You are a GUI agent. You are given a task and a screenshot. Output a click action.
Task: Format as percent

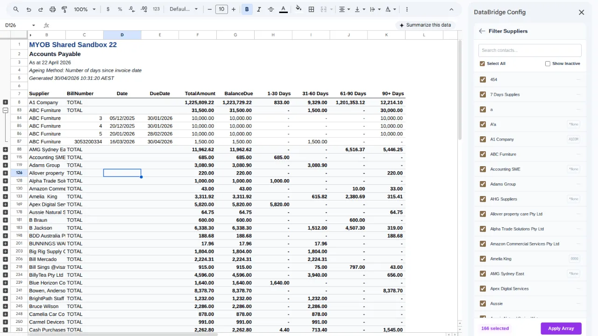point(120,9)
